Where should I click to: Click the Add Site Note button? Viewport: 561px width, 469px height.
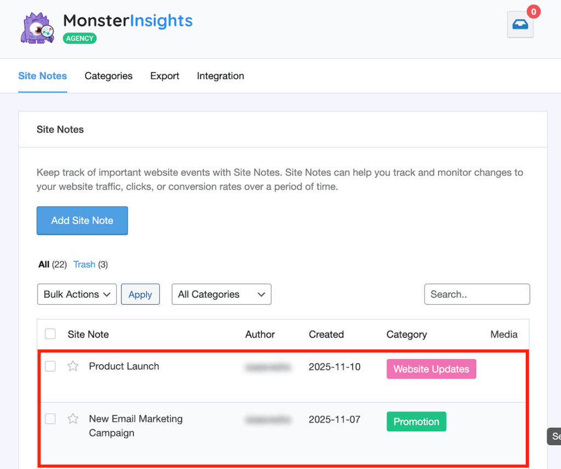coord(82,220)
